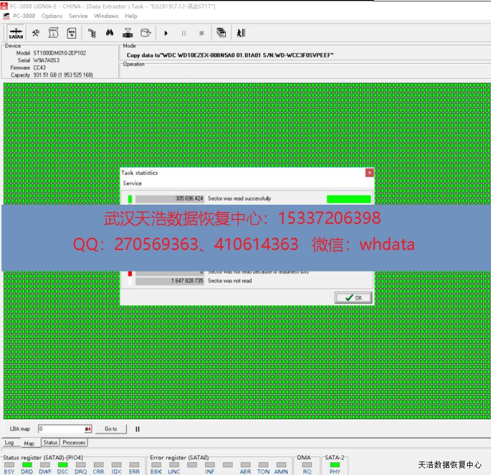
Task: Click OK in Task statistics dialog
Action: [354, 298]
